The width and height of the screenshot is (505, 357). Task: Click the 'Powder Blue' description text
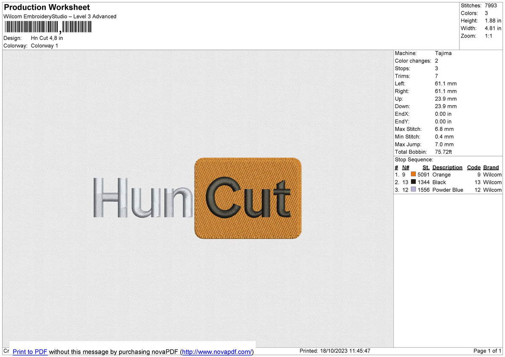coord(448,189)
